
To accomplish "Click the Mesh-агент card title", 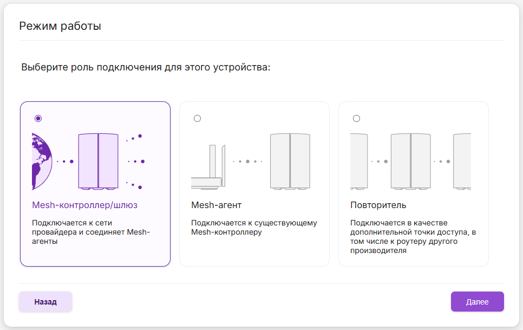I will pyautogui.click(x=217, y=205).
